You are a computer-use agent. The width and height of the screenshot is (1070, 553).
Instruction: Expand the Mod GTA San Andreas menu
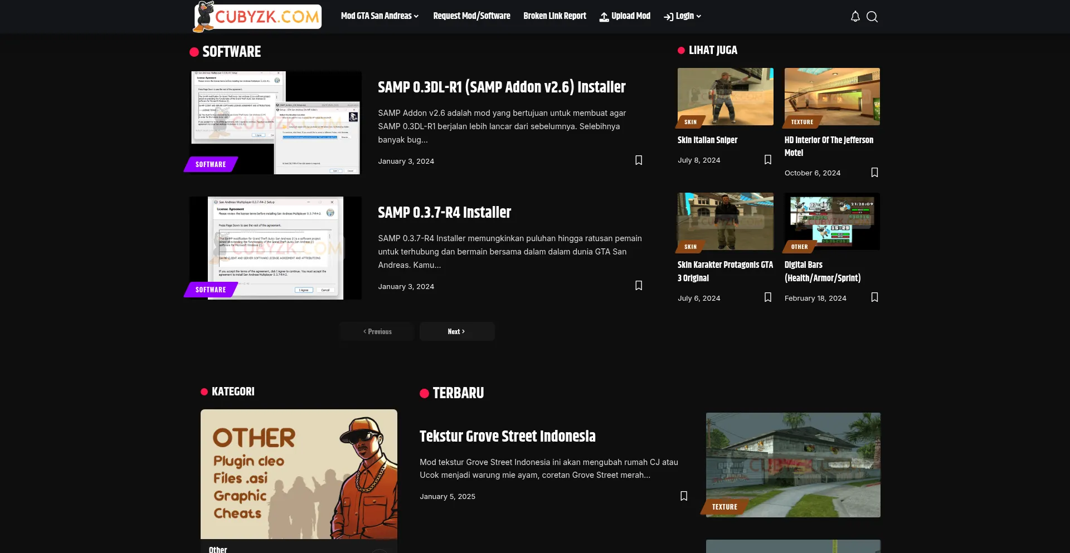(380, 16)
